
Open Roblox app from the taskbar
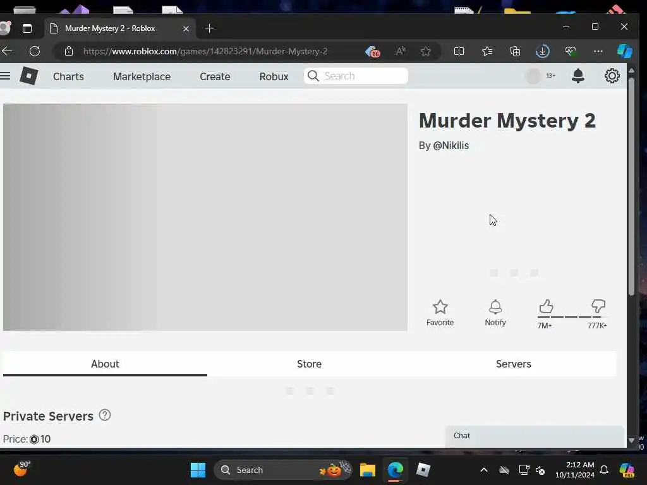(423, 470)
